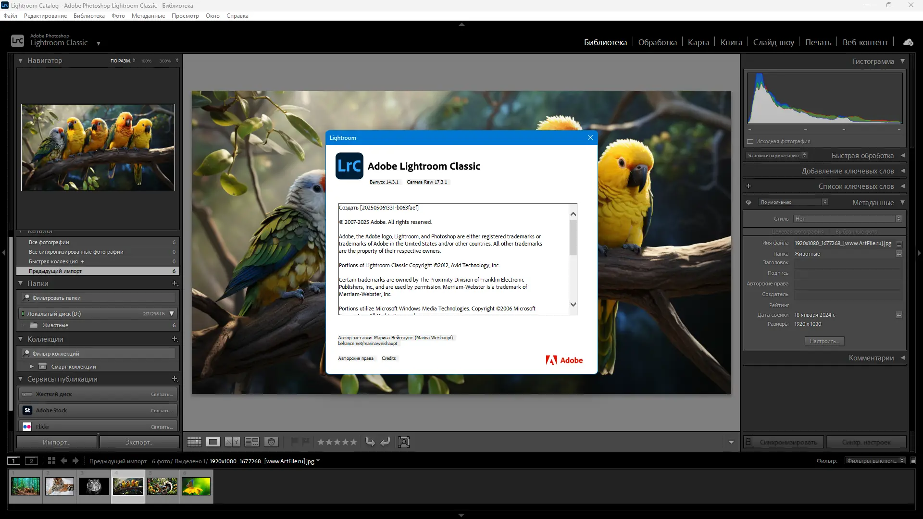Image resolution: width=923 pixels, height=519 pixels.
Task: Select the Loupe view icon
Action: (213, 442)
